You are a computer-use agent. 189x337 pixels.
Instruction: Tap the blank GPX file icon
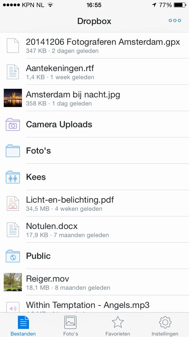13,45
